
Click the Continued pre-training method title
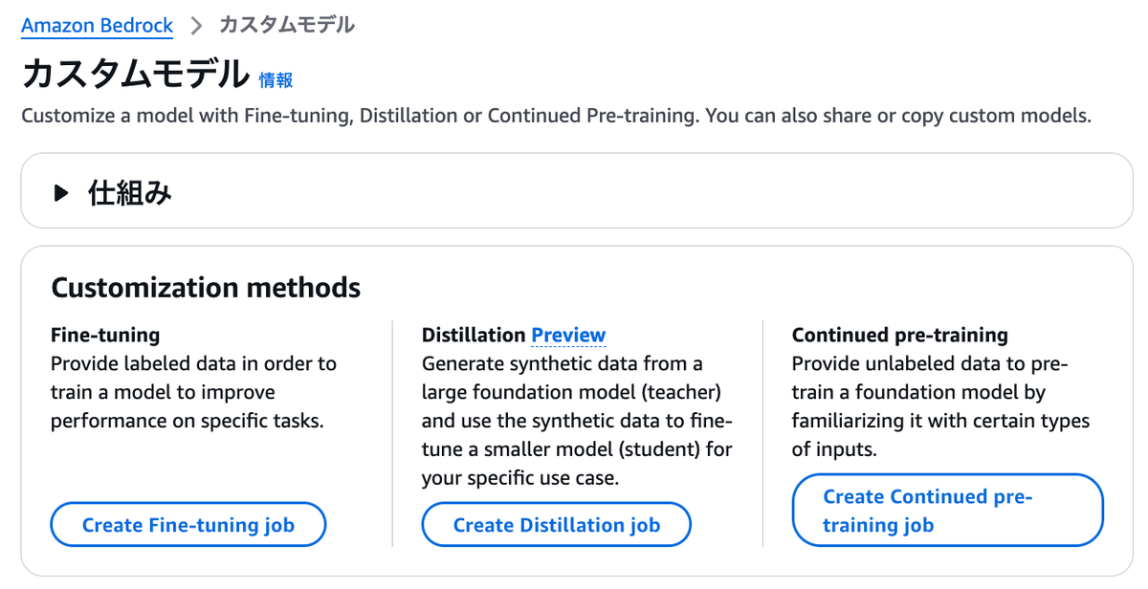899,335
